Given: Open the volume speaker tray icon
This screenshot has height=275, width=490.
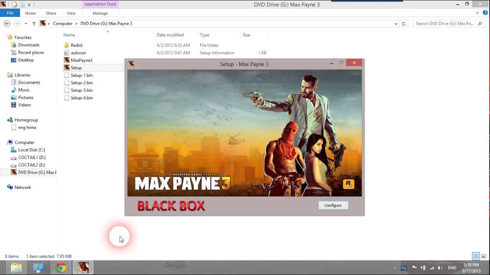Looking at the screenshot, I should [440, 268].
